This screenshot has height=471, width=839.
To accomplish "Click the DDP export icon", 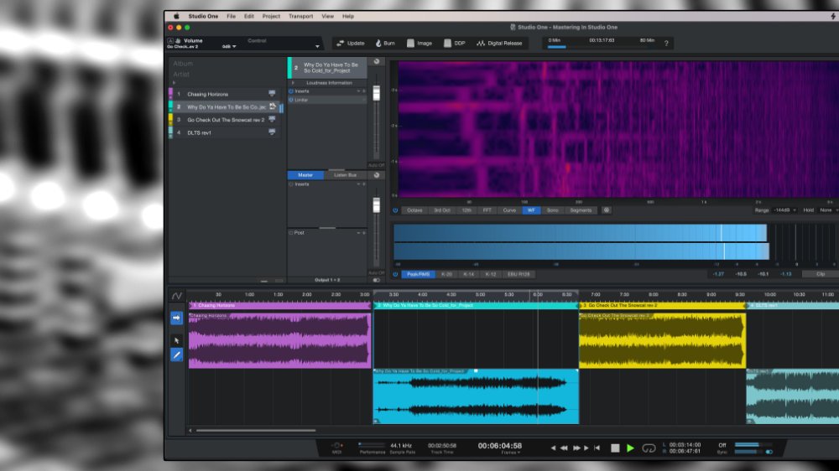I will [447, 44].
